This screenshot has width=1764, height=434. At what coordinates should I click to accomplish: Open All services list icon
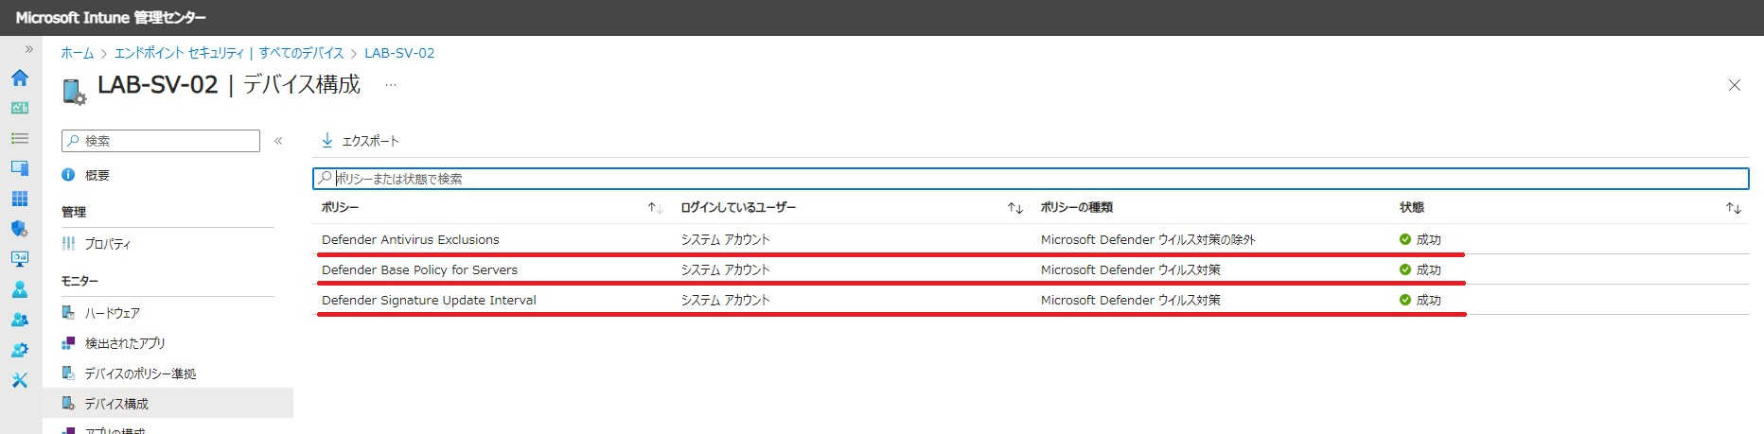19,138
